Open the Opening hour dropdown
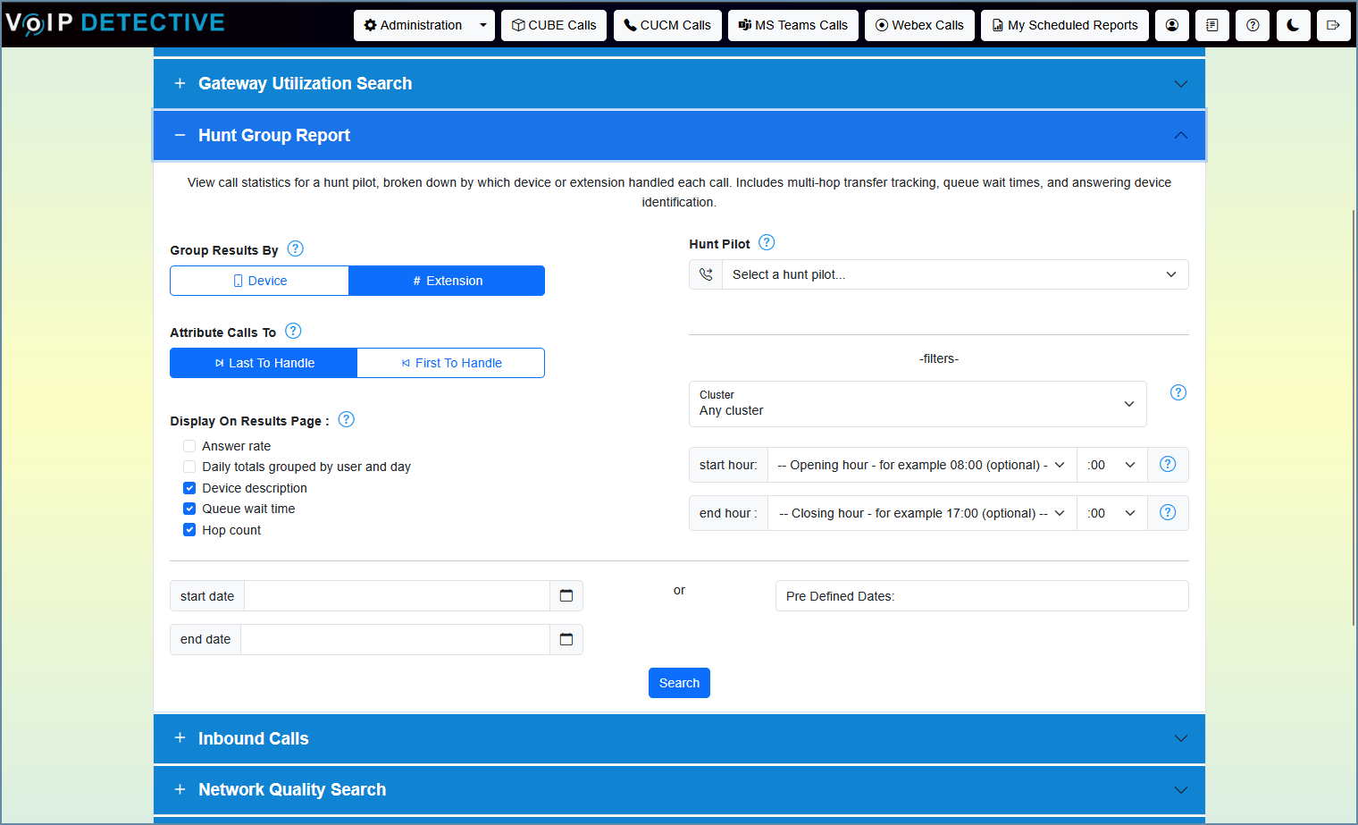Viewport: 1358px width, 825px height. (x=922, y=465)
